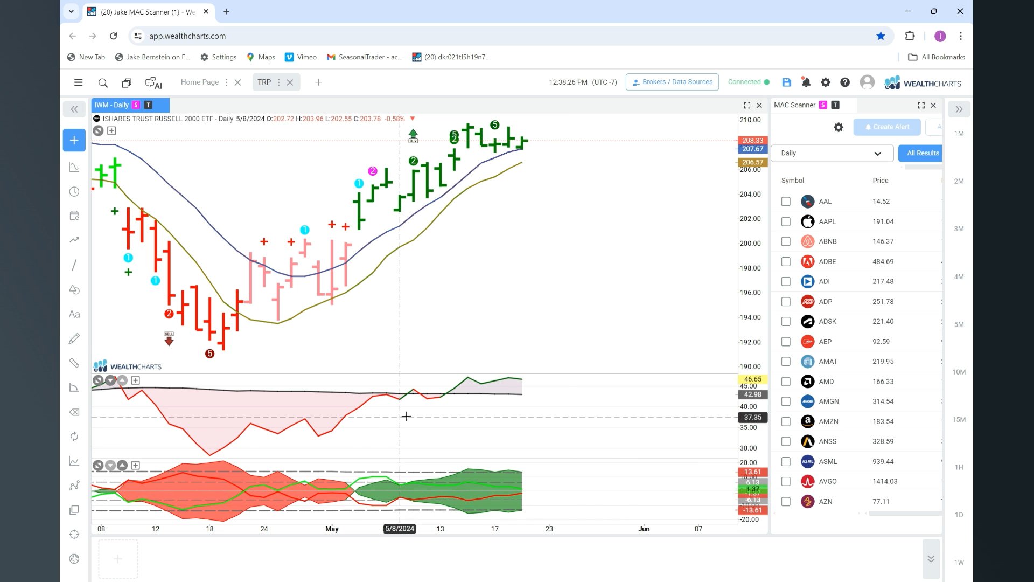Screen dimensions: 1034x582
Task: Click the save workspace icon
Action: click(787, 82)
